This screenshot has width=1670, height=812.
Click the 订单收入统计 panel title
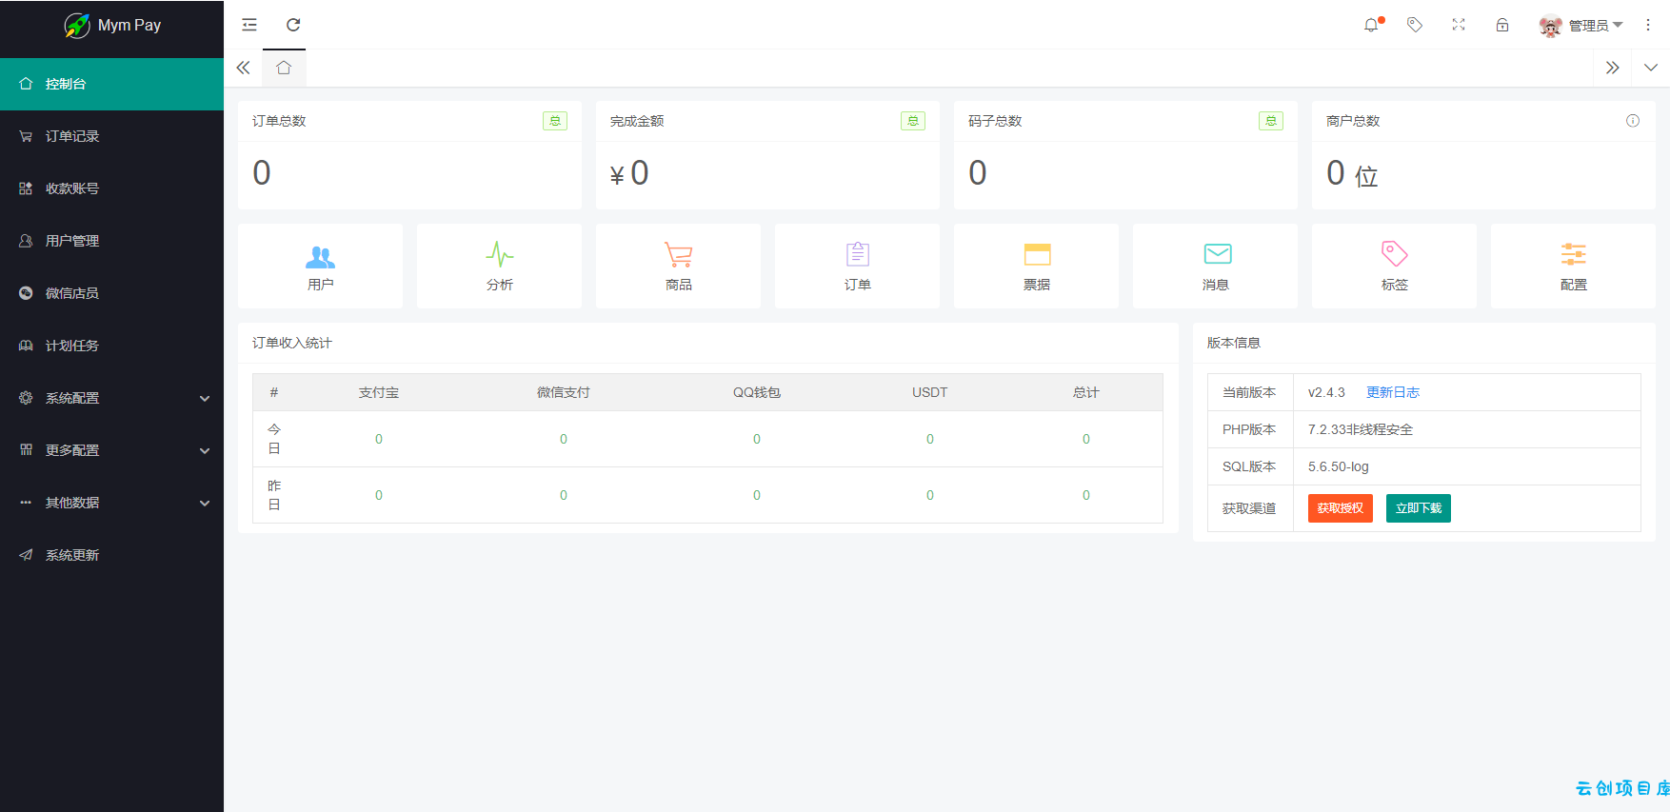tap(292, 343)
